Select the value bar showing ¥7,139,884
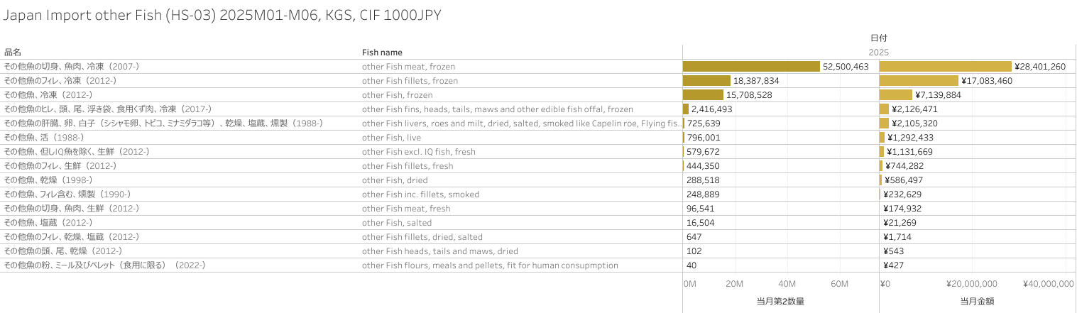 click(896, 94)
